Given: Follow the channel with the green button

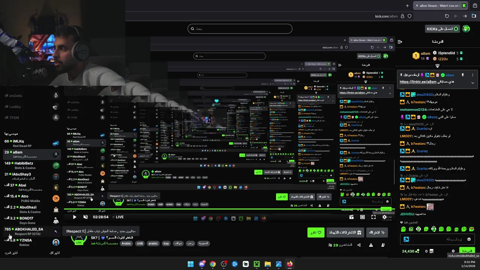Looking at the screenshot, I should [x=315, y=232].
